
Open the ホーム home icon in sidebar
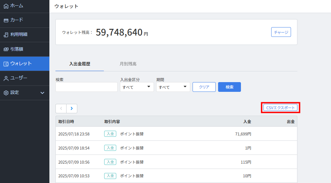[x=6, y=6]
